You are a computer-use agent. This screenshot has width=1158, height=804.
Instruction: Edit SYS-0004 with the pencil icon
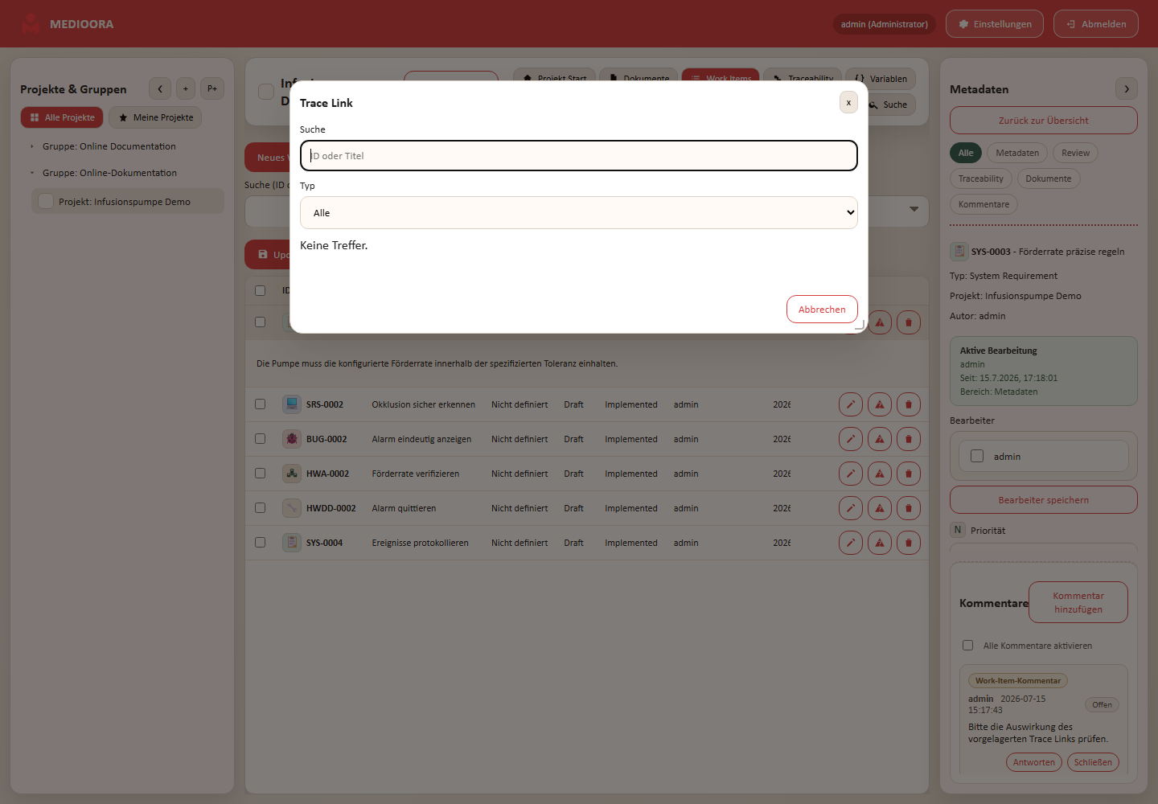click(x=851, y=543)
